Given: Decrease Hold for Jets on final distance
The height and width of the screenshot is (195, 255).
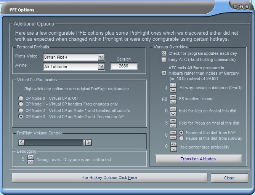Looking at the screenshot, I should tap(173, 113).
